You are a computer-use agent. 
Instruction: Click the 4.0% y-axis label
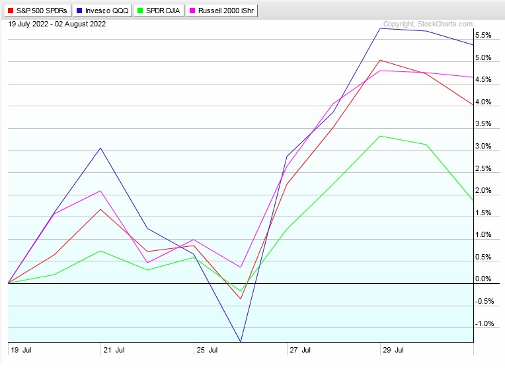coord(483,102)
